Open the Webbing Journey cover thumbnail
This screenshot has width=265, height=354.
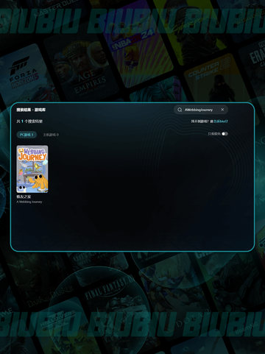coord(32,169)
